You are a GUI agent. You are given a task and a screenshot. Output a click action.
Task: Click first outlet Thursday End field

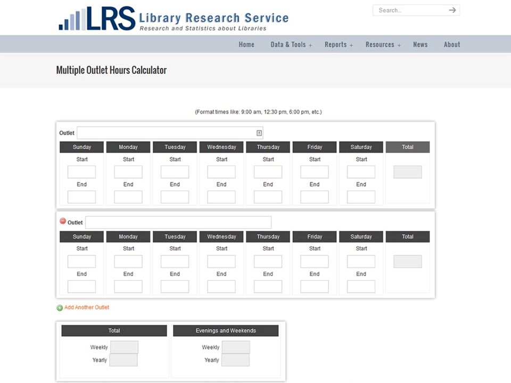[268, 197]
